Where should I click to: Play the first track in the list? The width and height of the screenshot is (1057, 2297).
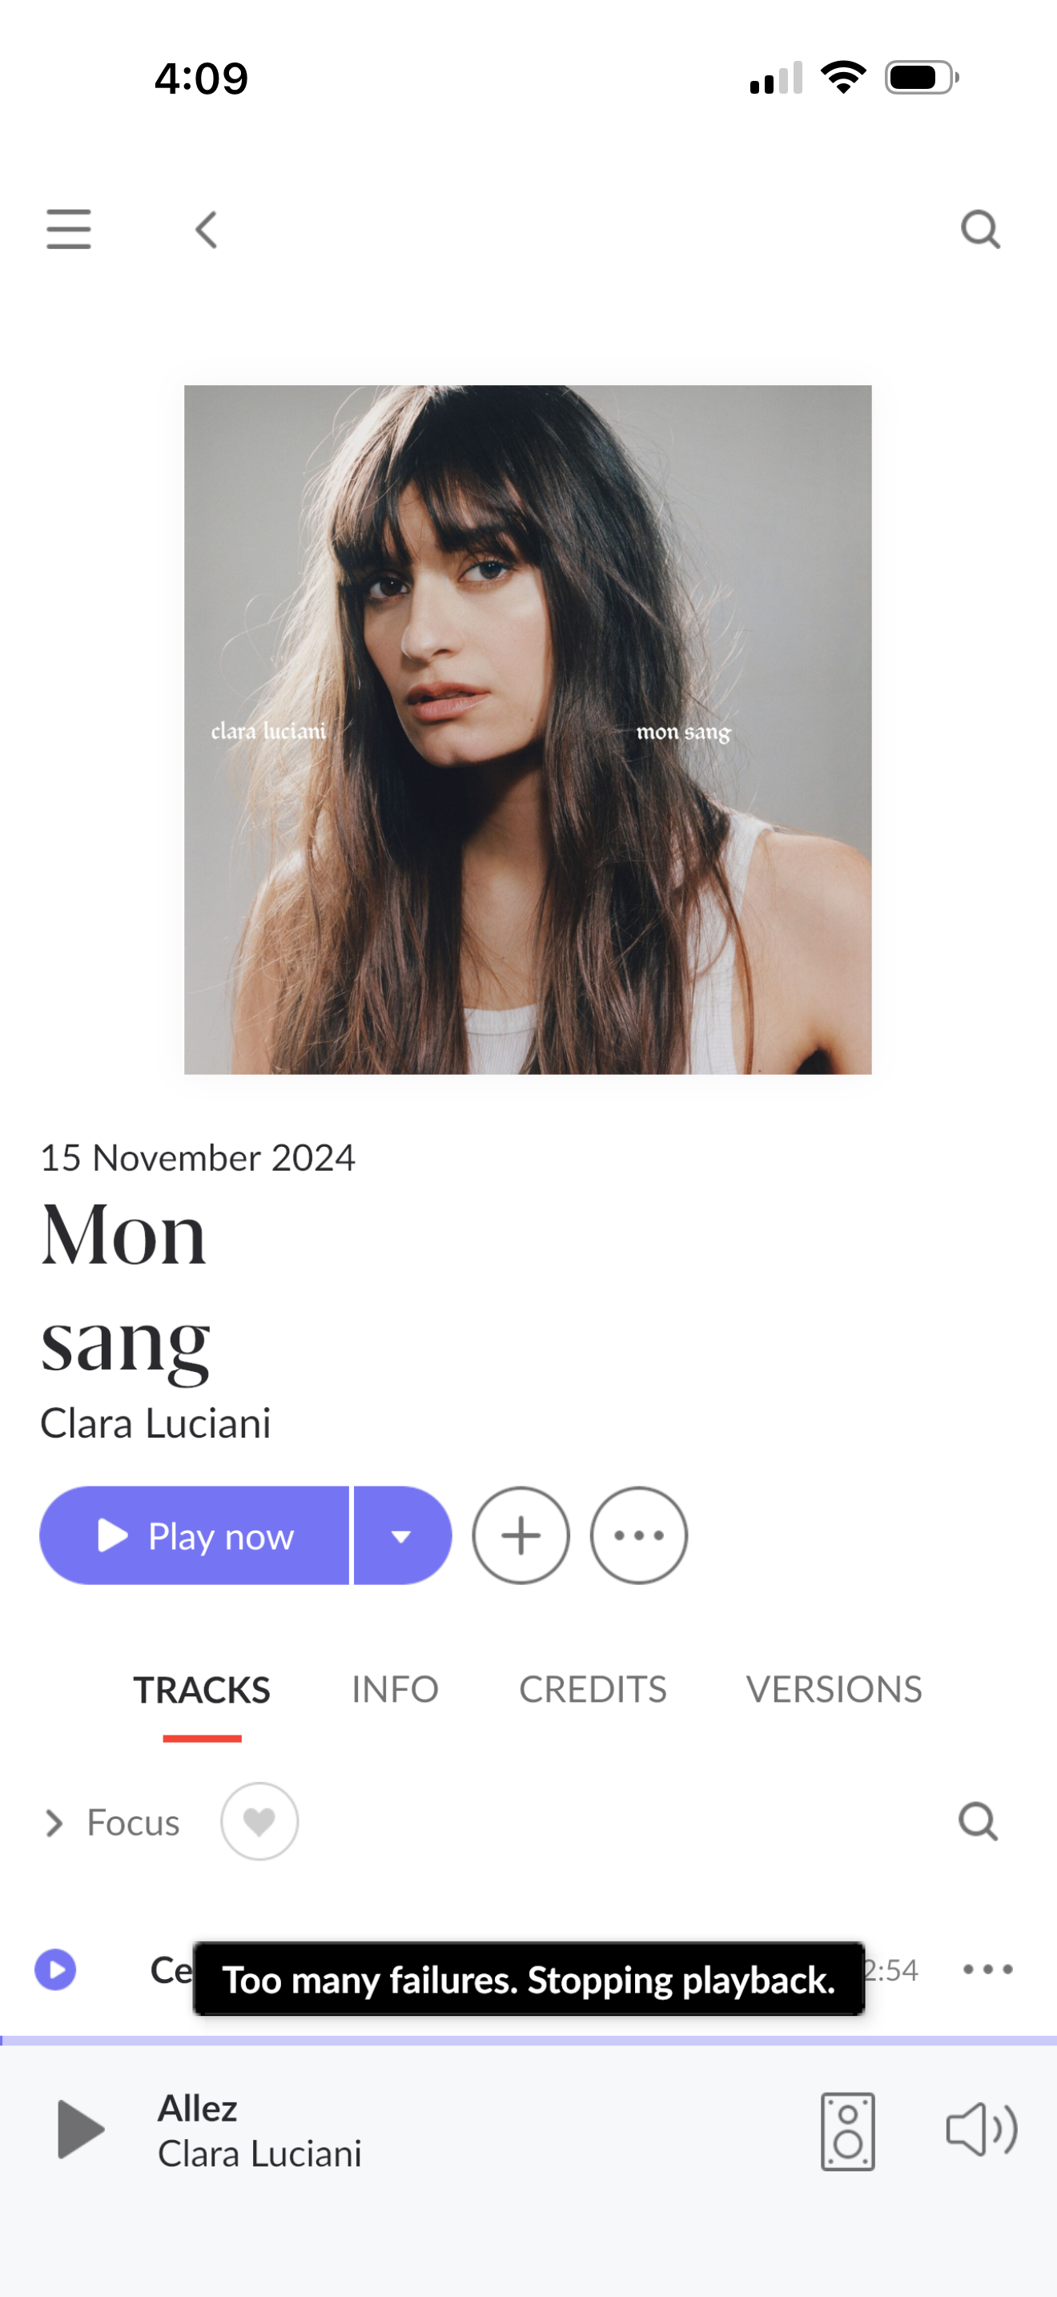(55, 1969)
